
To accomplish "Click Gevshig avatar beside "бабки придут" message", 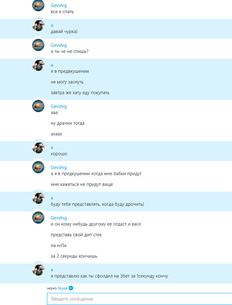I will point(38,167).
